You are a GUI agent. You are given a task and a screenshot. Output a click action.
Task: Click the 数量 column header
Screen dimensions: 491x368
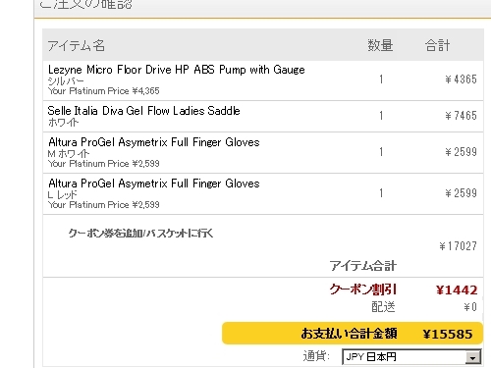point(380,45)
